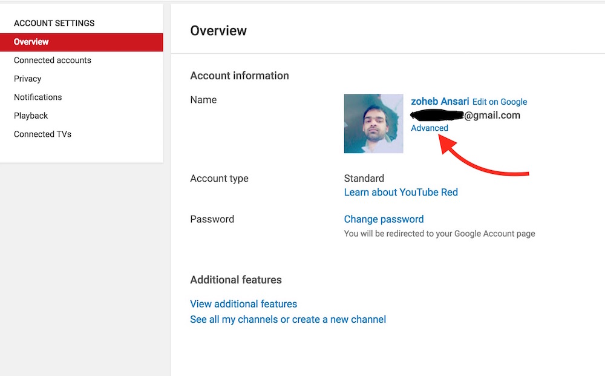The image size is (605, 376).
Task: Open the Overview settings page
Action: coord(31,42)
